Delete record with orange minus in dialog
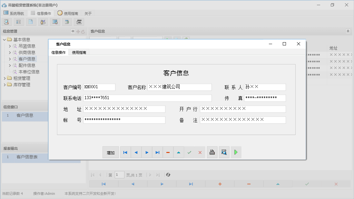 point(168,152)
